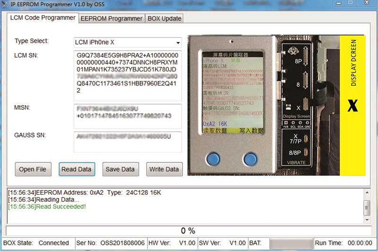This screenshot has height=251, width=378.
Task: Click the BOX State Connected status entry
Action: tap(36, 243)
